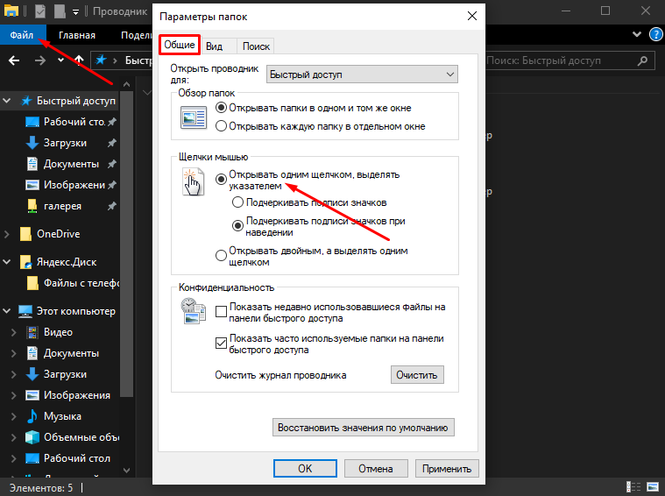This screenshot has width=665, height=496.
Task: Collapse the Этот компьютер tree node
Action: (7, 311)
